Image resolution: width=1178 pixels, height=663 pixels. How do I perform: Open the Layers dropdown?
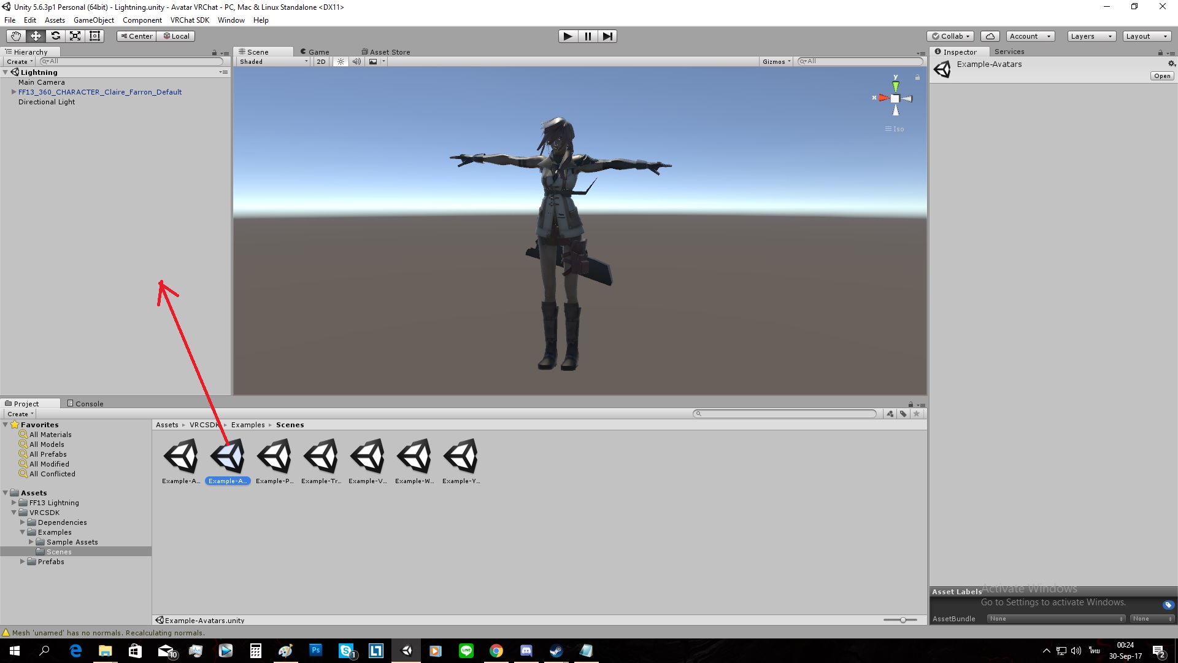[x=1091, y=36]
